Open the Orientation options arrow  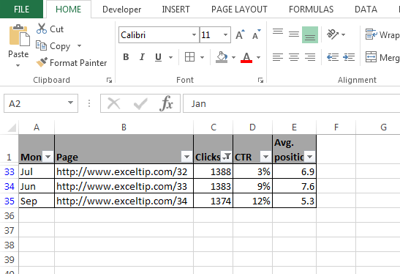click(344, 34)
